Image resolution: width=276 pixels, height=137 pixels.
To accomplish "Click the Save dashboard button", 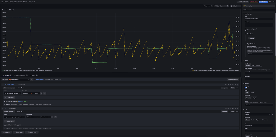I will [x=263, y=2].
